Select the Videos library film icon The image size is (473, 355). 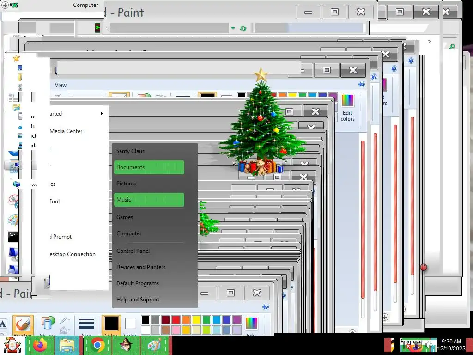pos(20,146)
